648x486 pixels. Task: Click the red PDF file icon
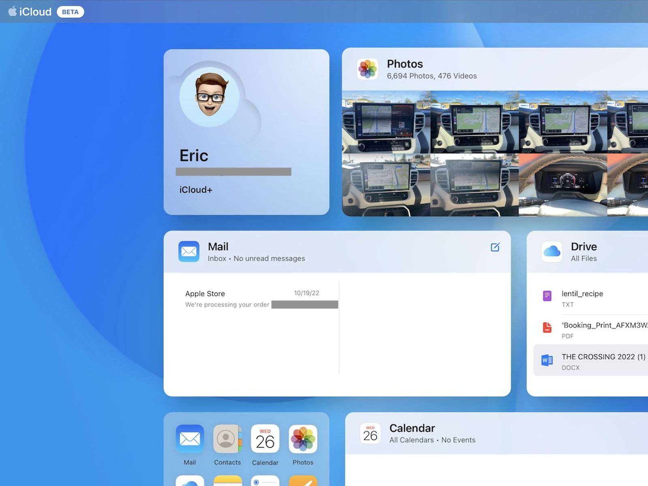coord(547,327)
